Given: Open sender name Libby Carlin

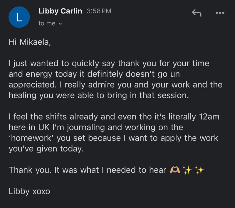Looking at the screenshot, I should (61, 11).
